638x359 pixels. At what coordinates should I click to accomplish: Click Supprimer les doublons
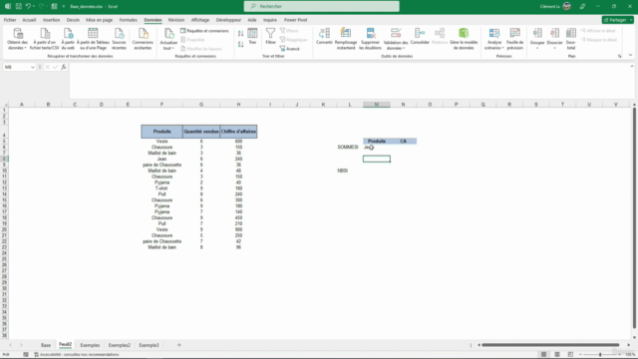(370, 39)
